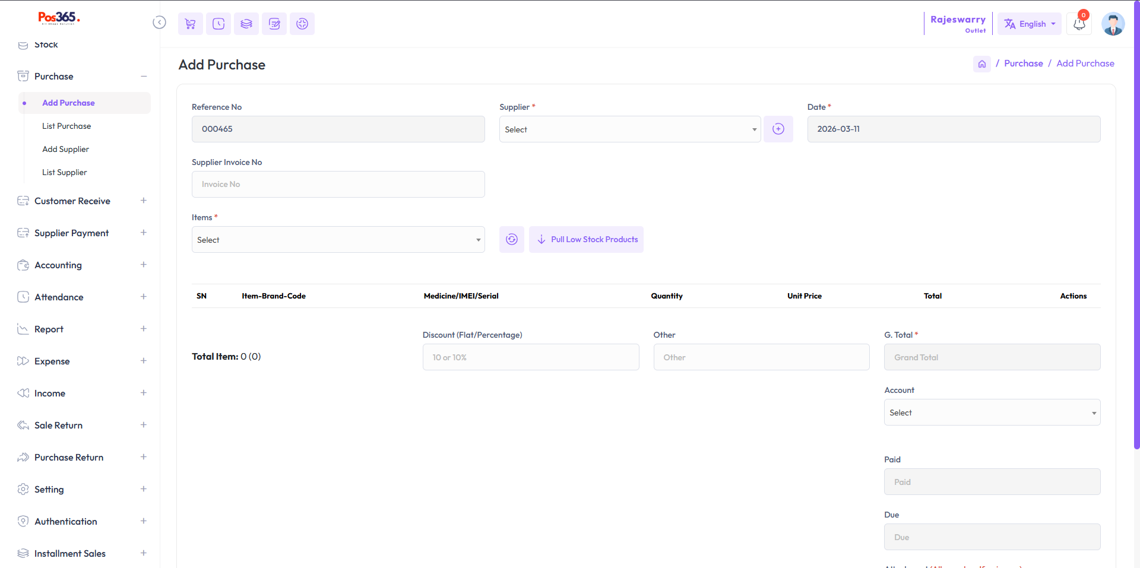
Task: Open the user profile avatar
Action: click(x=1112, y=24)
